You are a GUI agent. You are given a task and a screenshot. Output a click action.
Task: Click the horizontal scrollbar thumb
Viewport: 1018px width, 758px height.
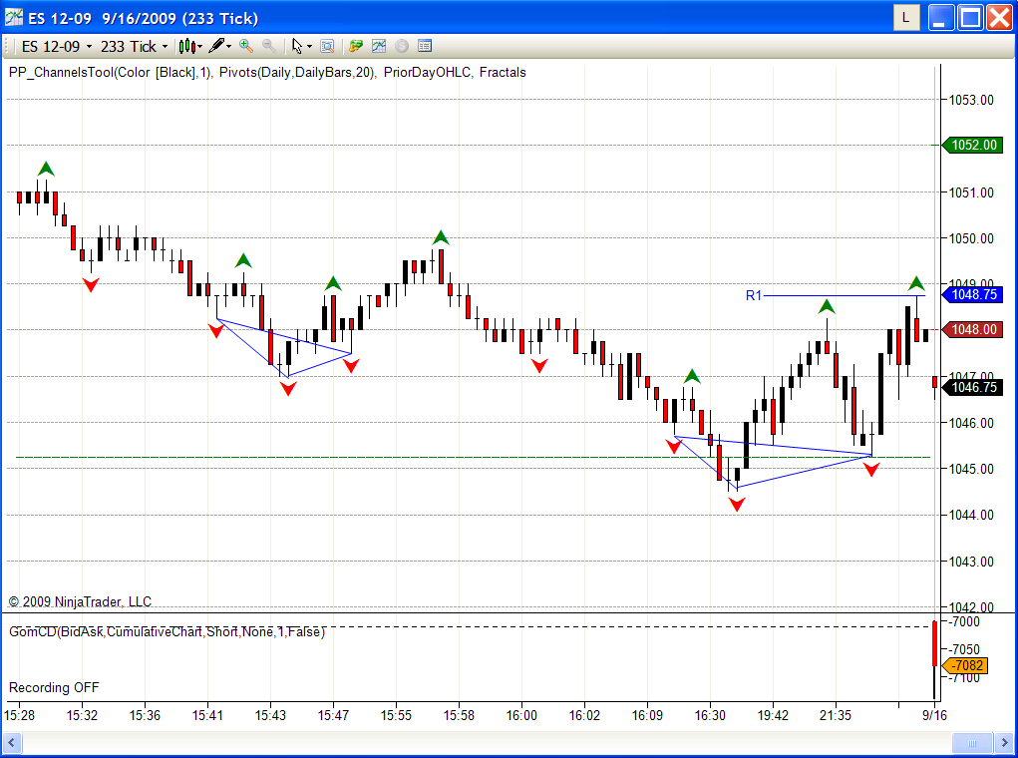pos(972,742)
